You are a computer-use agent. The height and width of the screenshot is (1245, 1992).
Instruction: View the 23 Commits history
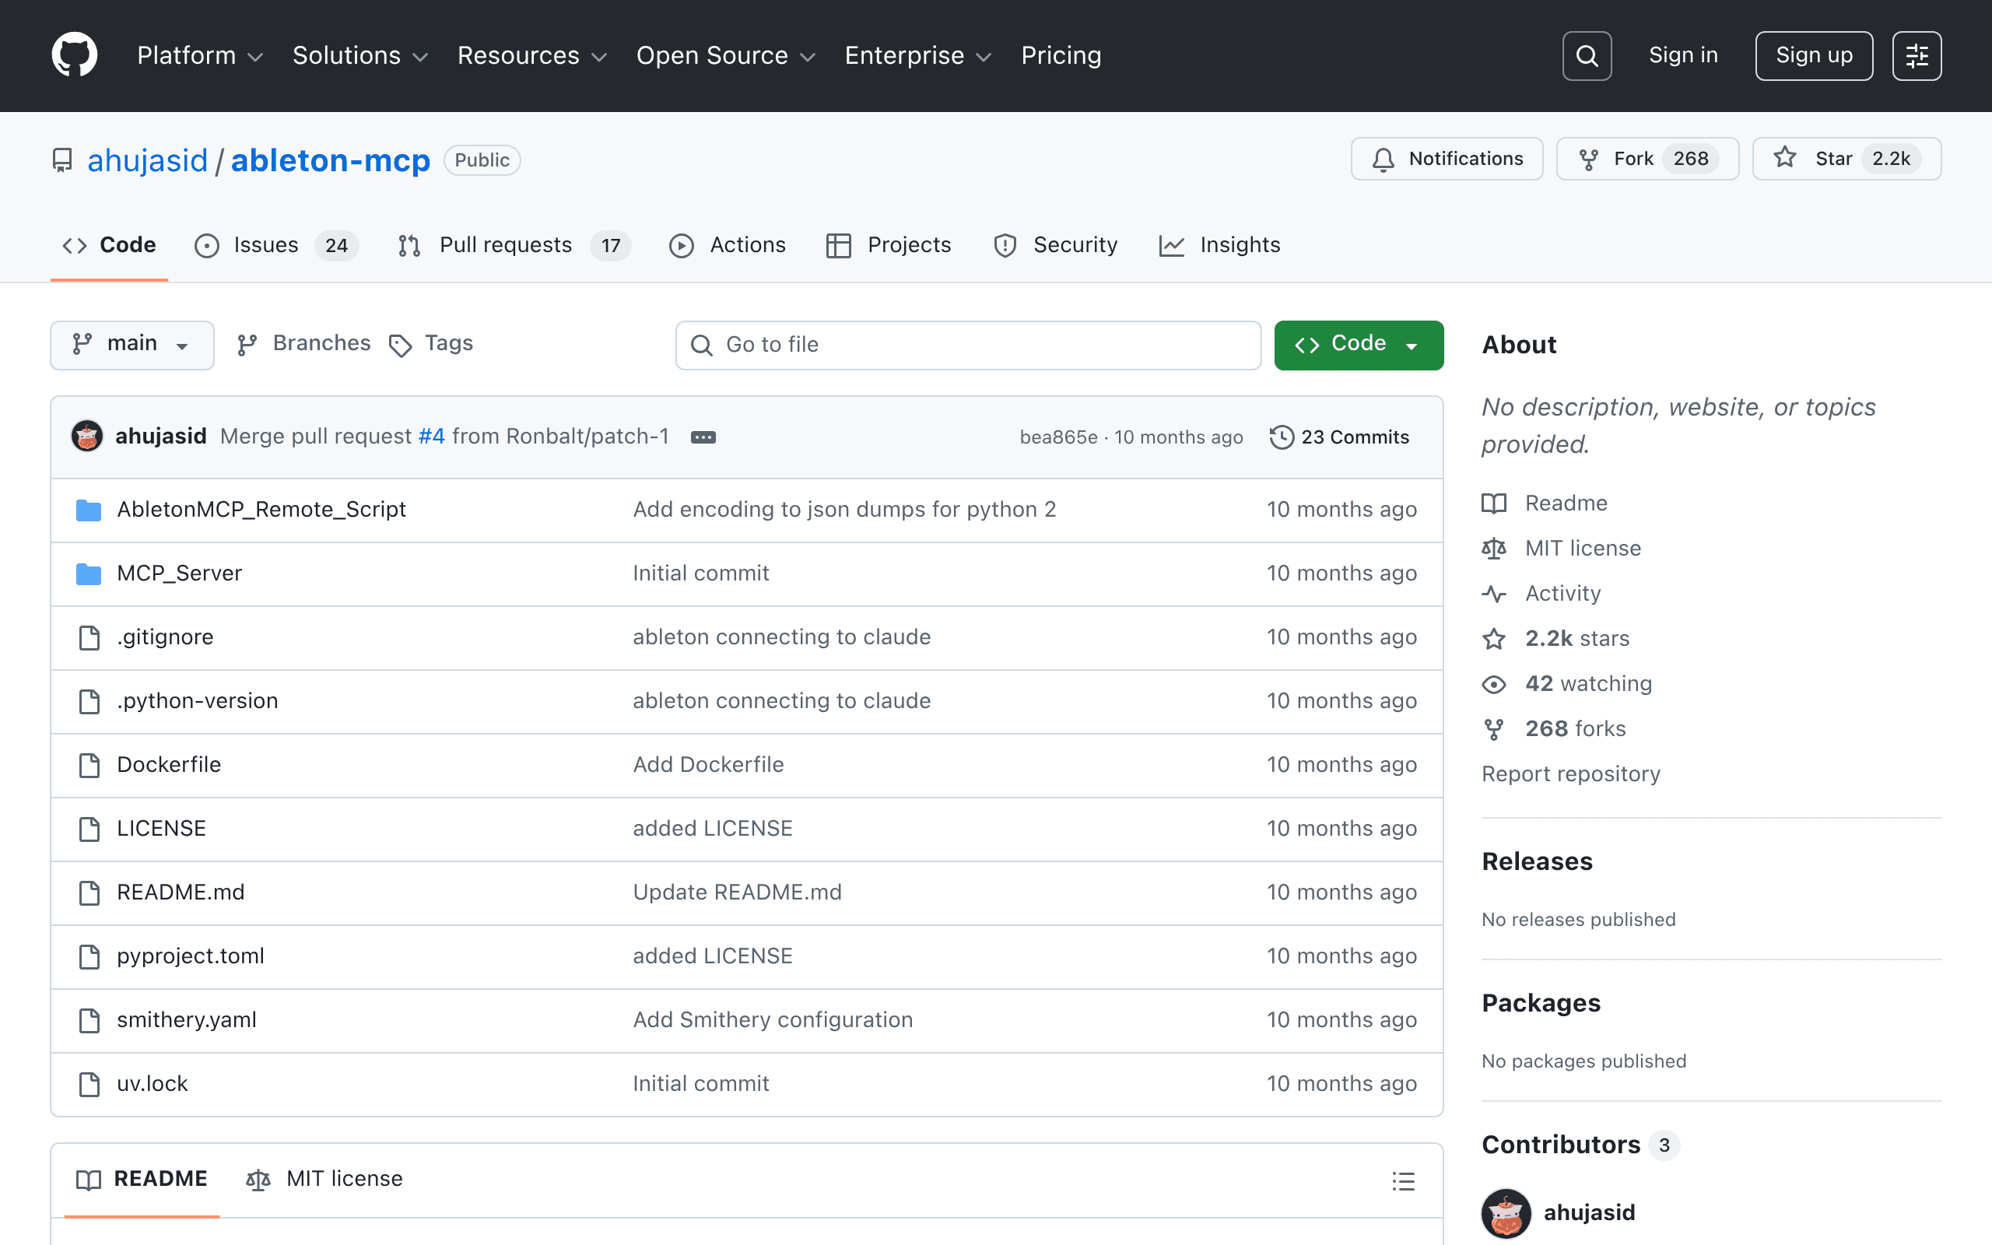(1340, 437)
